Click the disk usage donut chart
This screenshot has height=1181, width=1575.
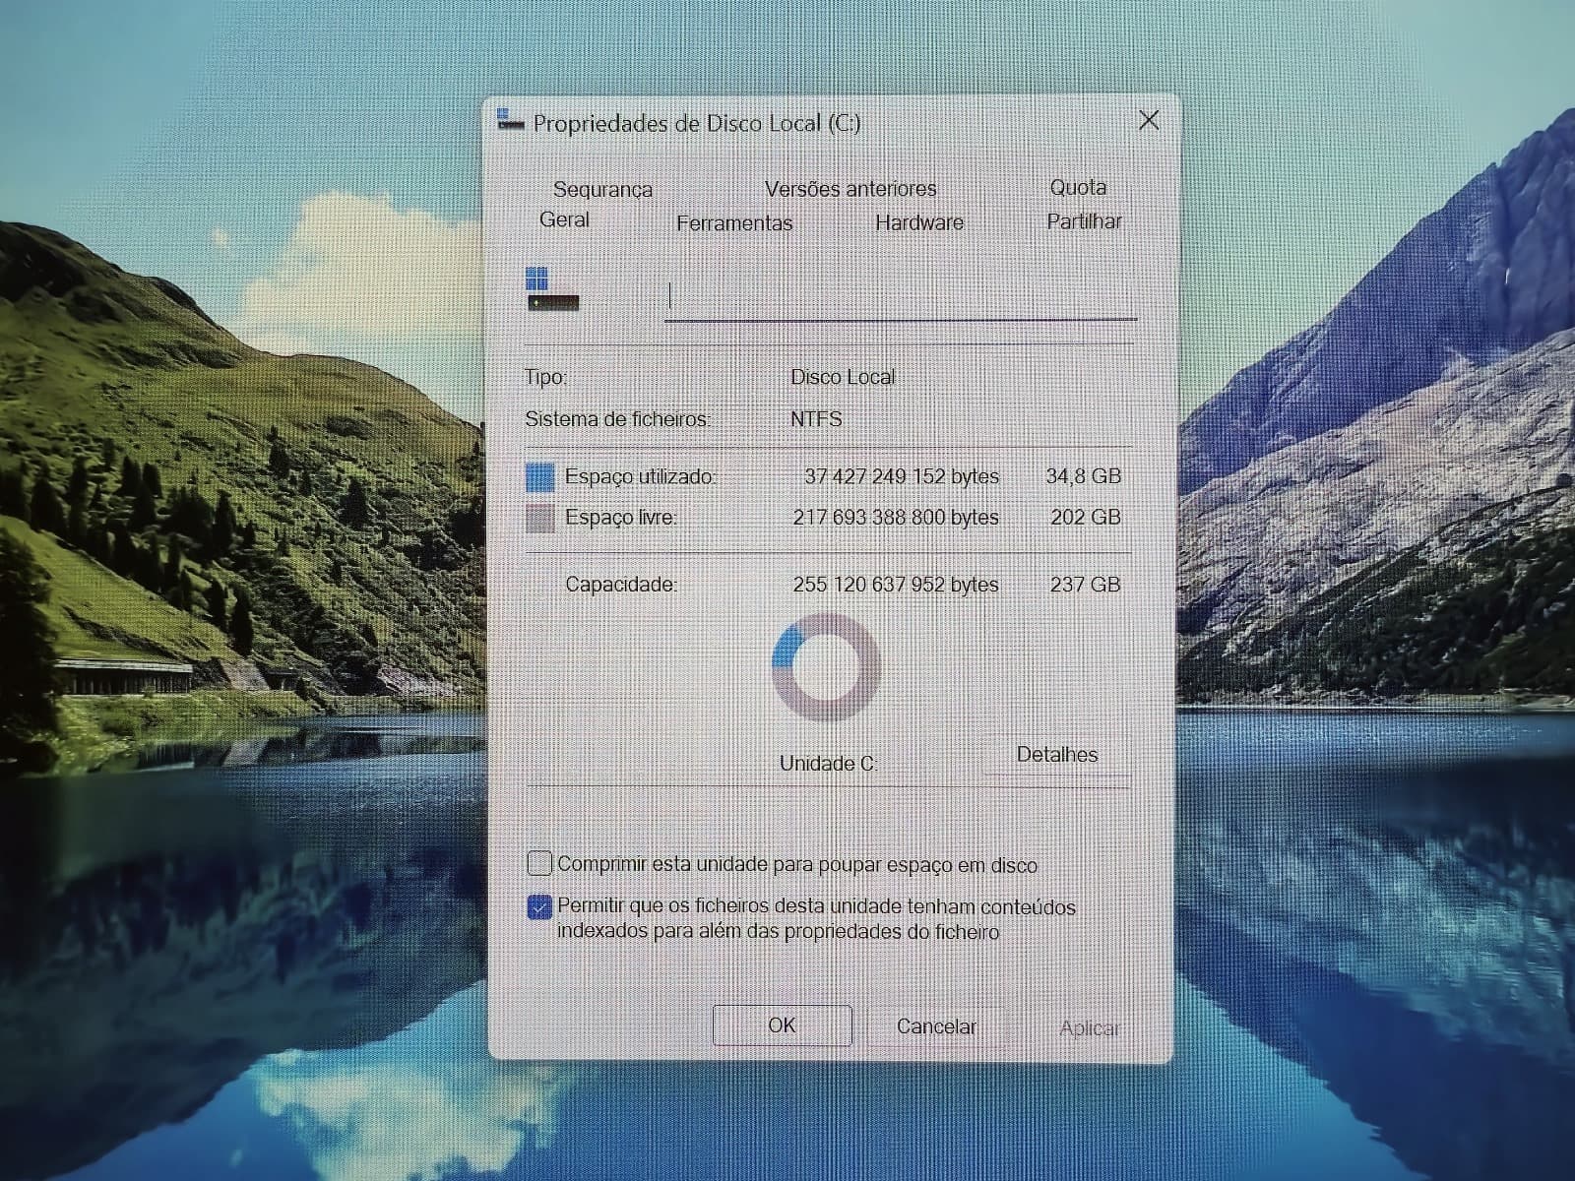click(826, 666)
